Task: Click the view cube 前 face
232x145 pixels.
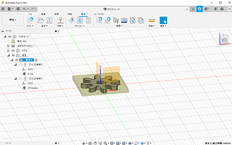Action: click(x=224, y=40)
